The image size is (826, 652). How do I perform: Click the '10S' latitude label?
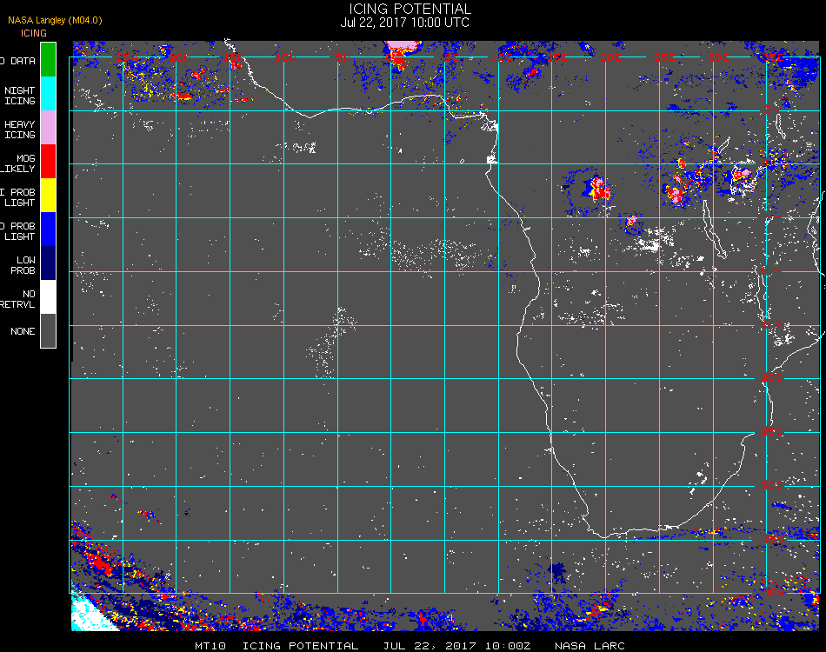(770, 270)
